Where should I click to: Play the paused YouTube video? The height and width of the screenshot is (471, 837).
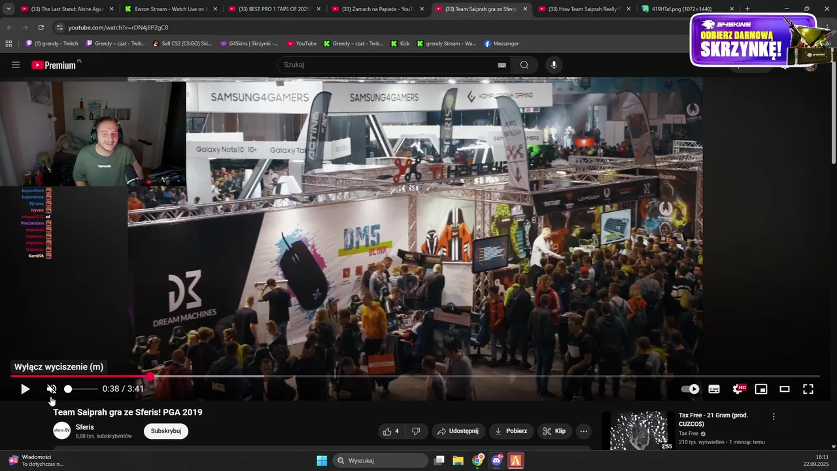(25, 389)
